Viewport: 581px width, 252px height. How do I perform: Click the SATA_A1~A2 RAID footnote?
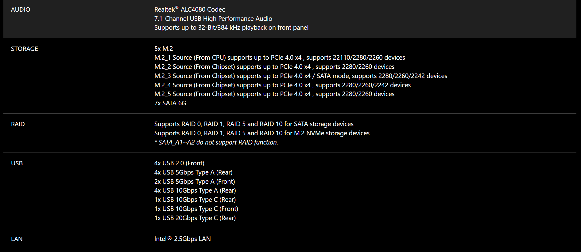(216, 142)
